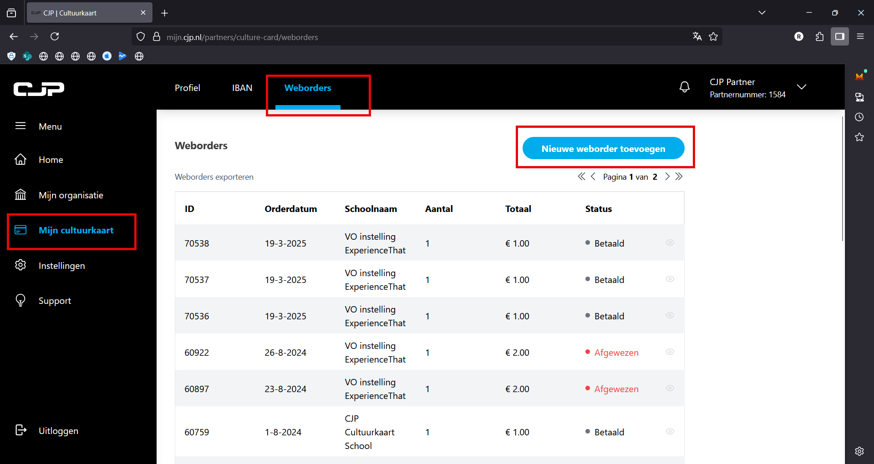Open list all tabs dropdown
Viewport: 874px width, 464px height.
[762, 13]
